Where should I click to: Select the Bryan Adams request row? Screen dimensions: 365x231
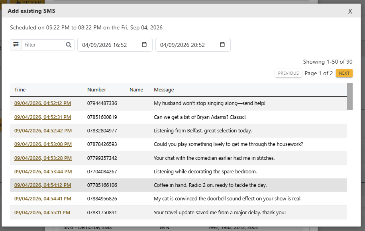(x=178, y=117)
